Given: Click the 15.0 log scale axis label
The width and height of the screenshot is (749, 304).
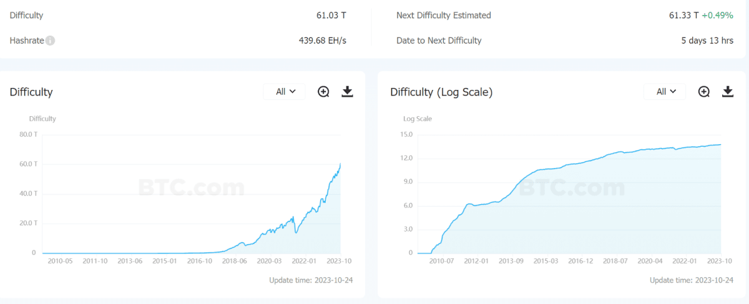Looking at the screenshot, I should (406, 134).
